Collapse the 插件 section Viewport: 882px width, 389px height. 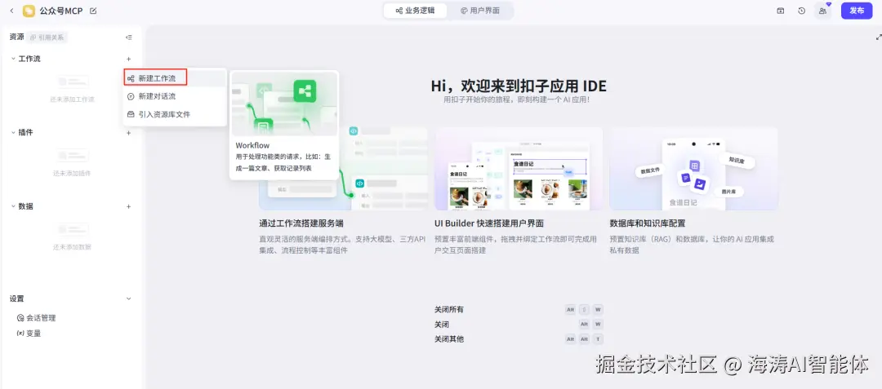[x=14, y=132]
